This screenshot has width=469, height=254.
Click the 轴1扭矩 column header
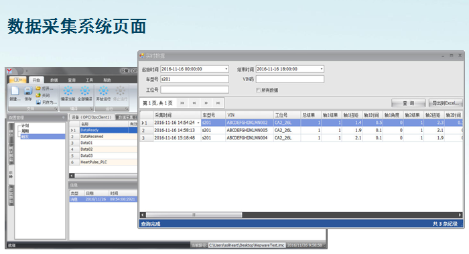(352, 115)
